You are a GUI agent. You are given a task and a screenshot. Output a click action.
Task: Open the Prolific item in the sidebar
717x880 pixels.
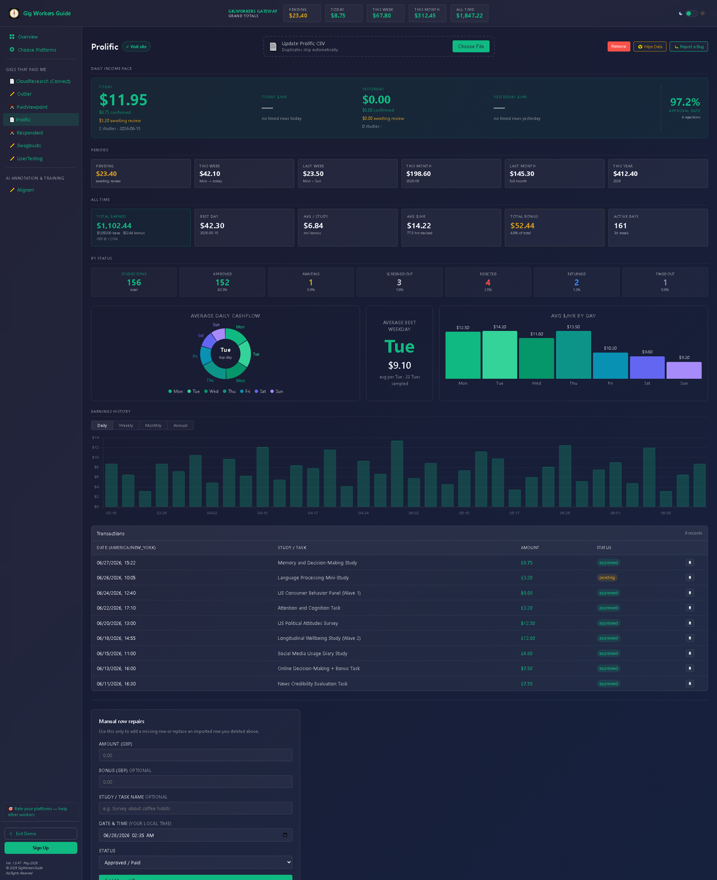tap(41, 119)
